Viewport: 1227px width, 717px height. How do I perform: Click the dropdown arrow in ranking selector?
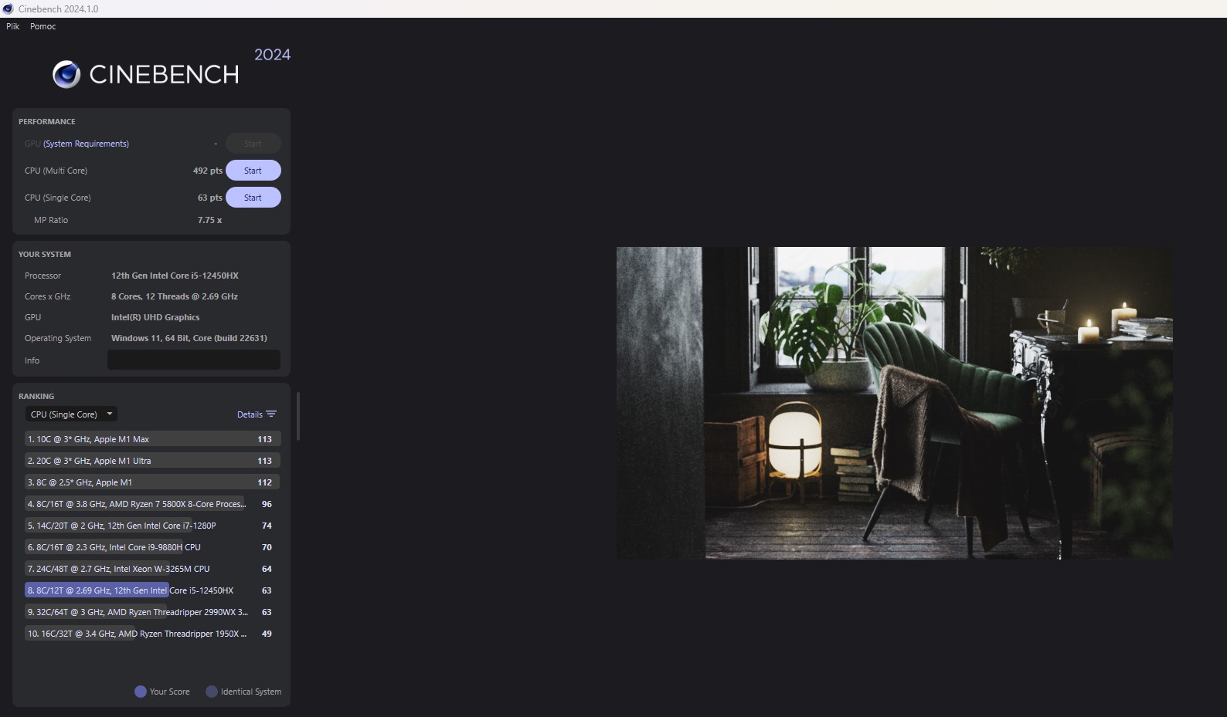point(110,414)
